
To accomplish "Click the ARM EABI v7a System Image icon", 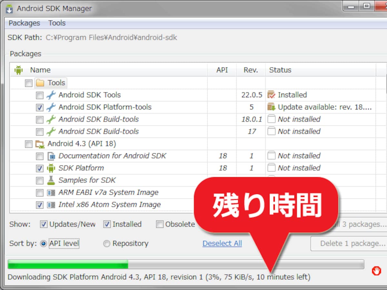I will tap(51, 193).
